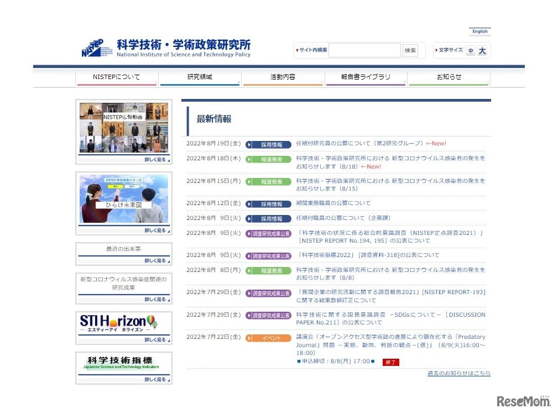
Task: Click the English language link
Action: 479,31
